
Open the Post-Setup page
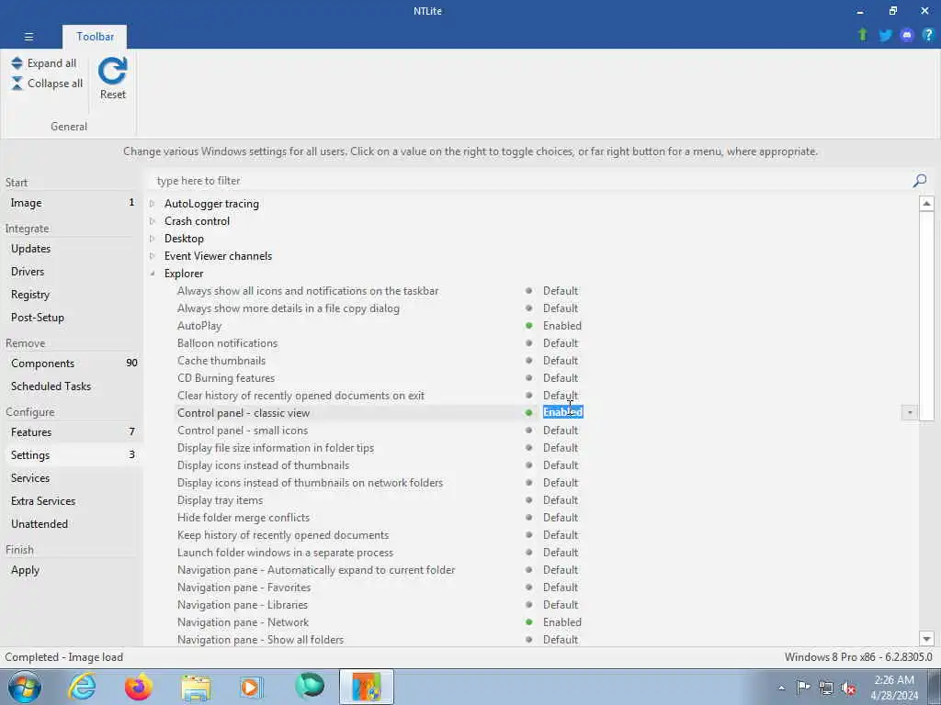click(x=72, y=317)
